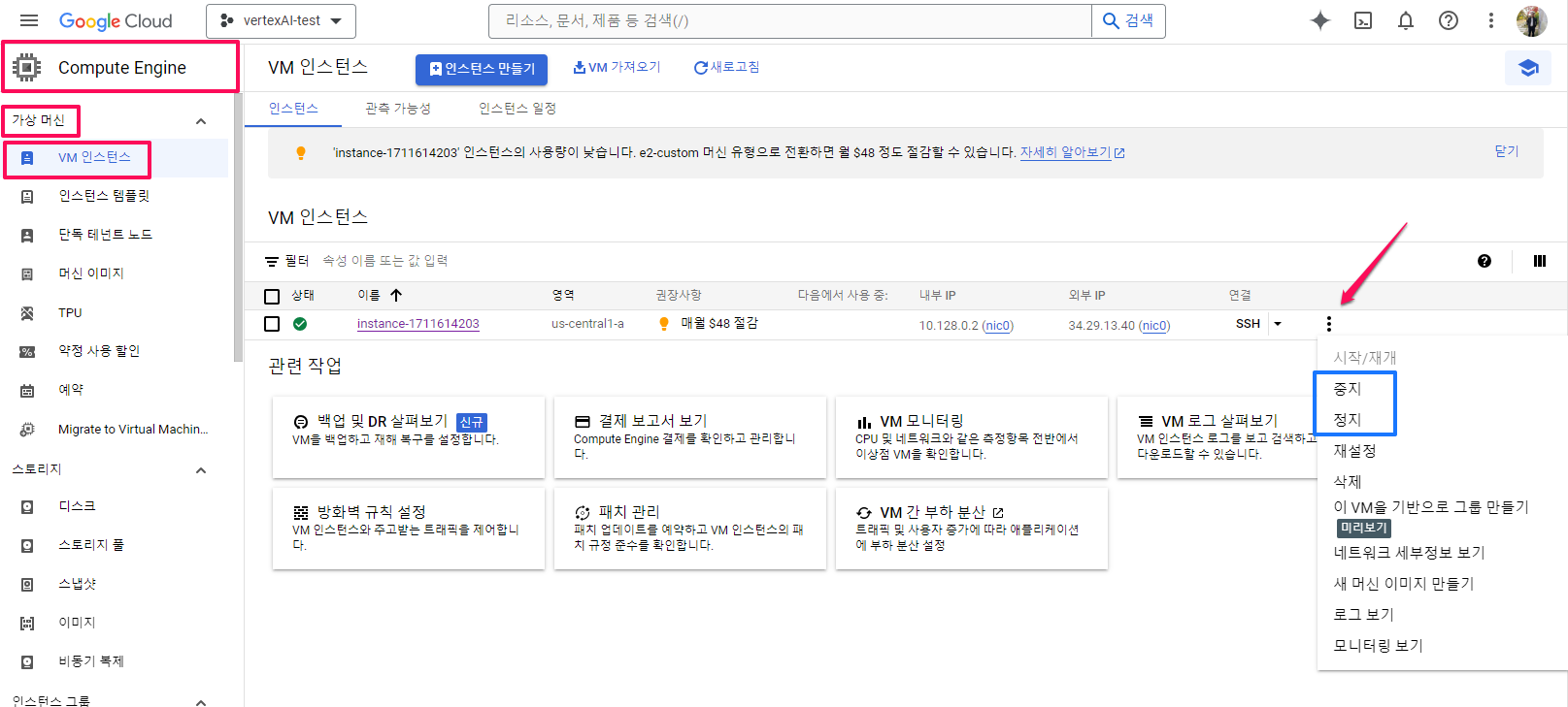Image resolution: width=1568 pixels, height=707 pixels.
Task: Select 삭제 from the context menu
Action: pos(1348,482)
